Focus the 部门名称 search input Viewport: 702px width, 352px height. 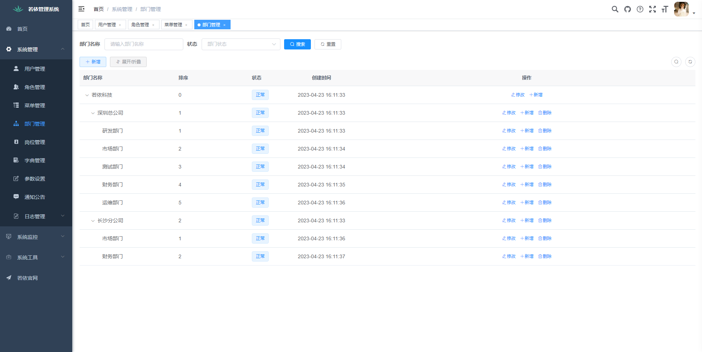144,44
